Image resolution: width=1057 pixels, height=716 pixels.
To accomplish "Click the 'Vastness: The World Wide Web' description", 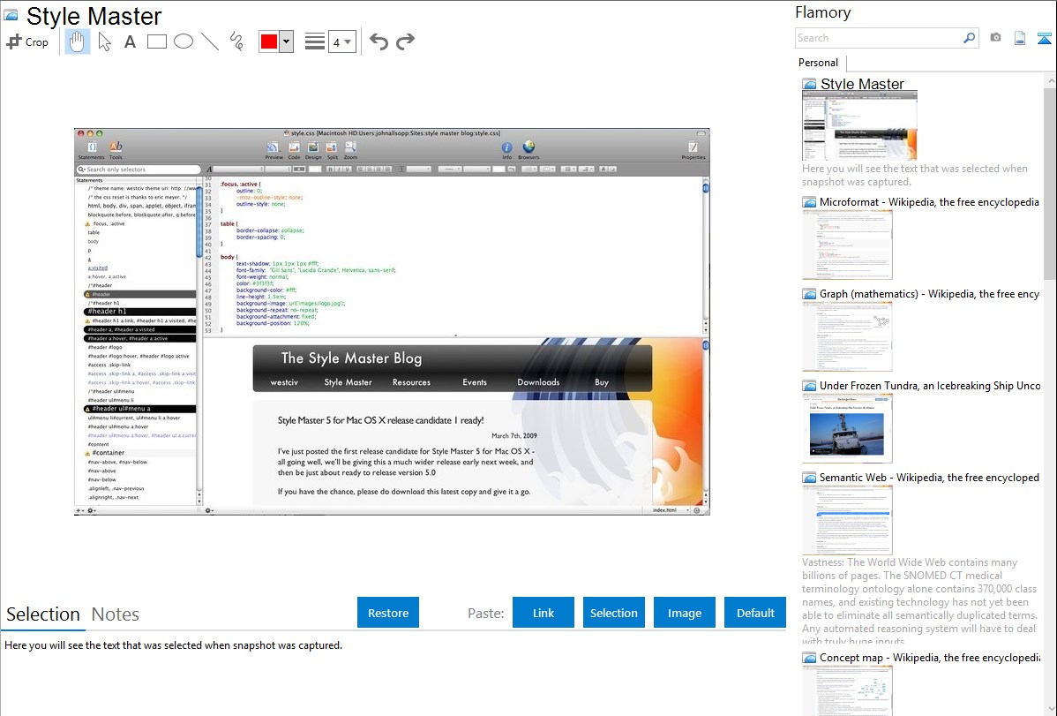I will [x=919, y=601].
